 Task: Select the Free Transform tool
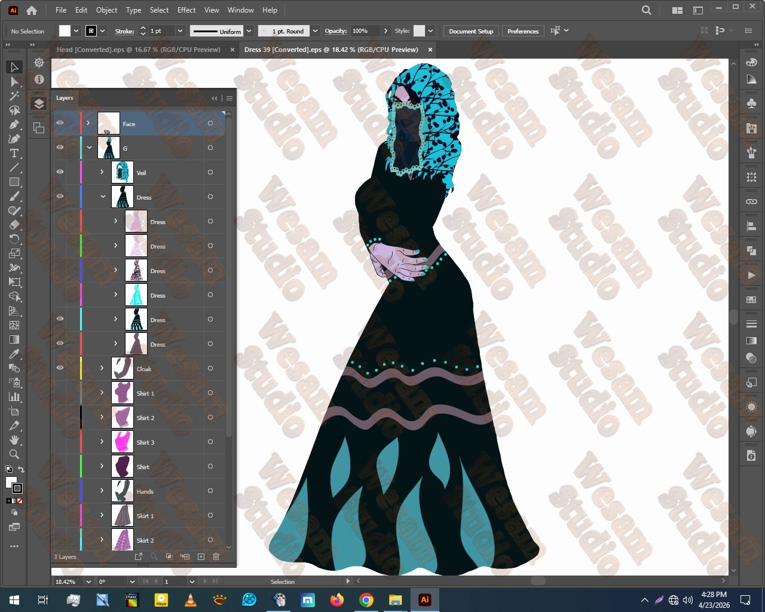pyautogui.click(x=15, y=282)
